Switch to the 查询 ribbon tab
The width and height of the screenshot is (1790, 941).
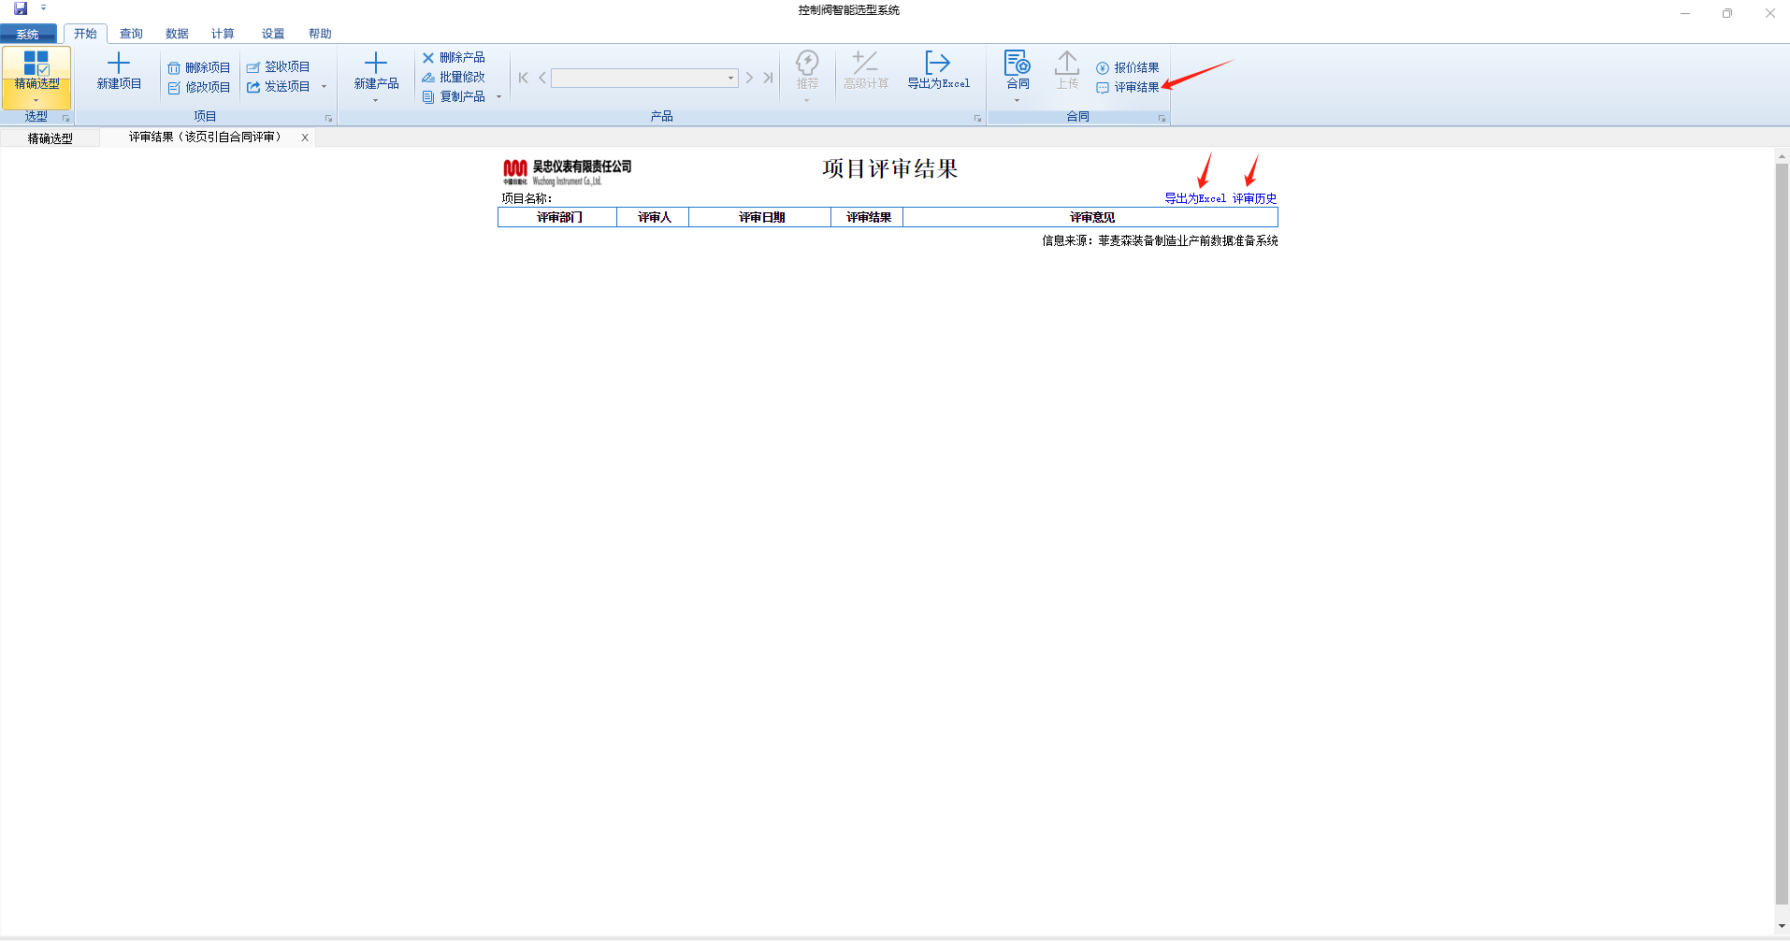point(131,34)
